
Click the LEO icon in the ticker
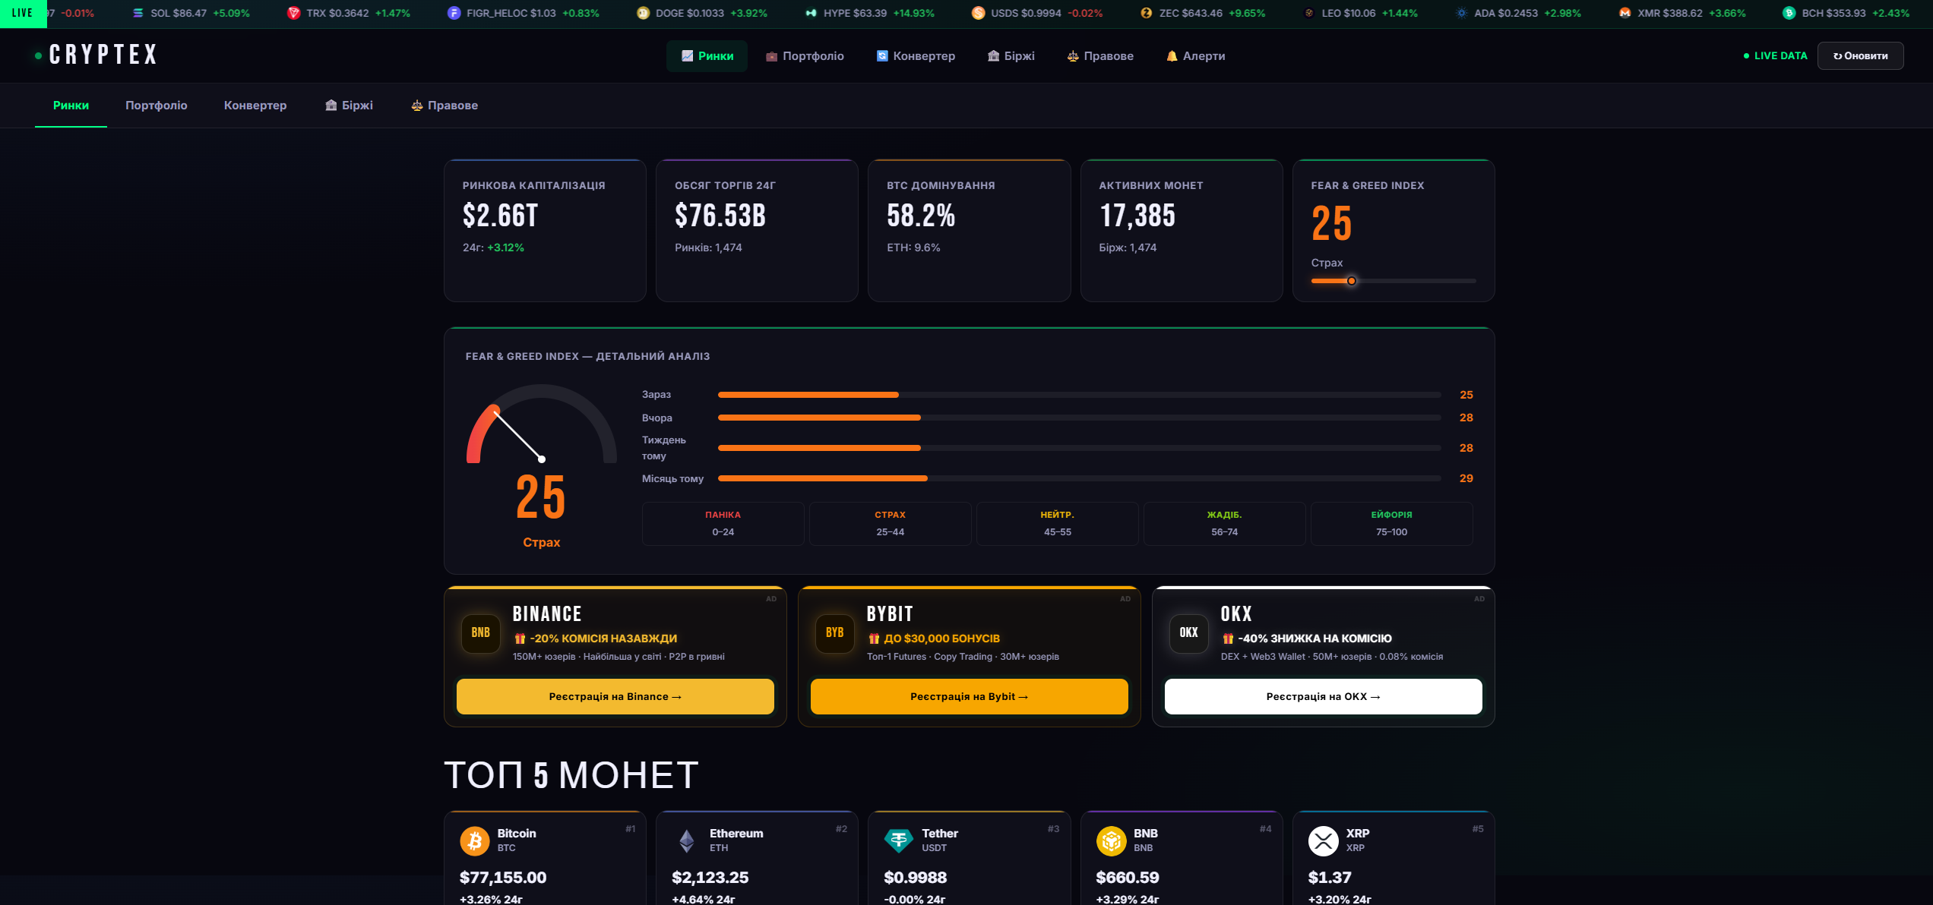coord(1309,13)
